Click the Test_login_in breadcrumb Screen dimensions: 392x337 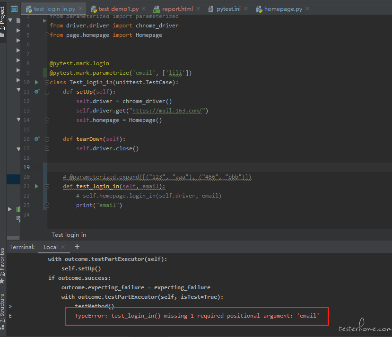click(x=69, y=235)
